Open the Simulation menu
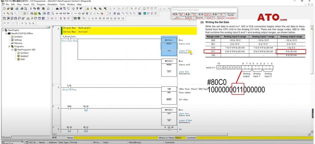315x144 pixels. point(53,5)
